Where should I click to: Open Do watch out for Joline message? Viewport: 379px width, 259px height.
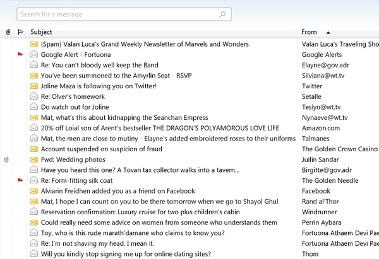(x=75, y=107)
